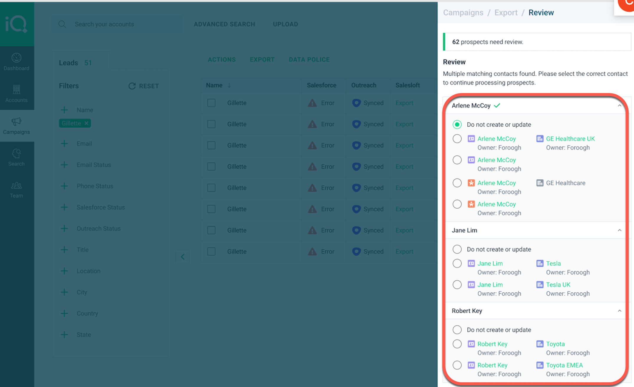Click the plus icon beside Phone Status
The width and height of the screenshot is (634, 387).
tap(64, 186)
